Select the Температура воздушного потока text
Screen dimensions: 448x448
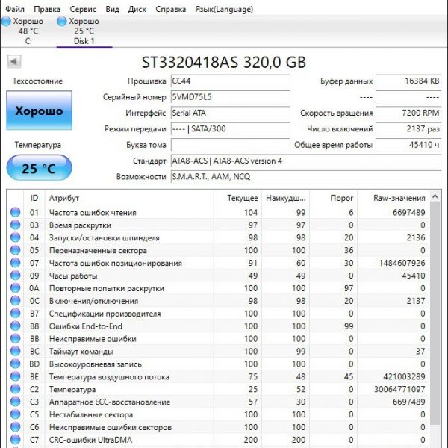coord(109,377)
